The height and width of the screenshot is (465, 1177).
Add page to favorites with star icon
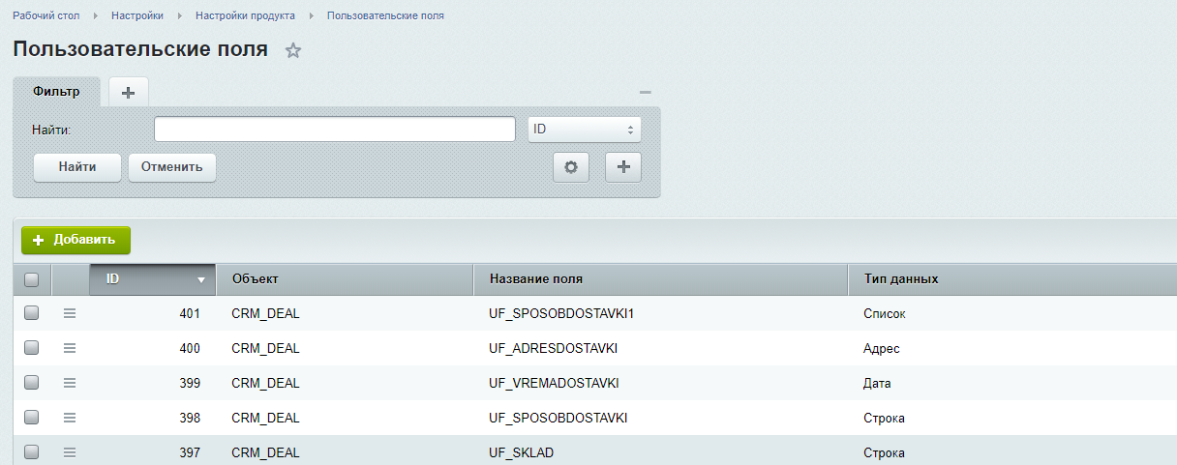tap(293, 51)
